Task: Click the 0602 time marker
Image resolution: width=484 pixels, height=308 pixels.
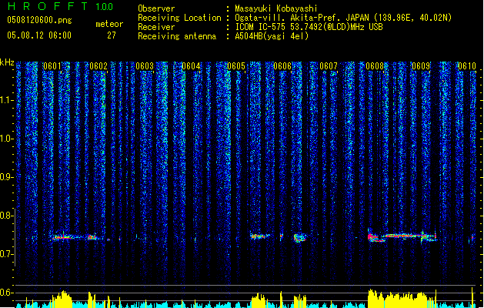Action: tap(98, 66)
